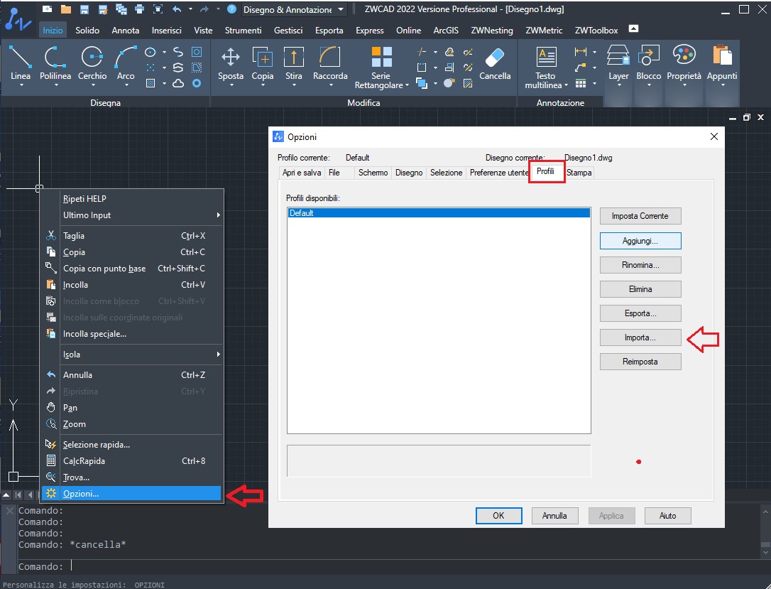Switch to the Solido ribbon tab
This screenshot has width=771, height=589.
point(87,30)
